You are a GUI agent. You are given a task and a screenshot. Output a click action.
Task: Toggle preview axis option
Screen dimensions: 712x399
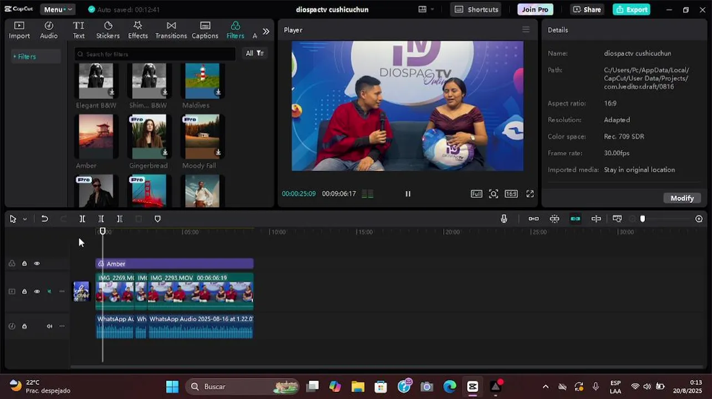click(596, 219)
